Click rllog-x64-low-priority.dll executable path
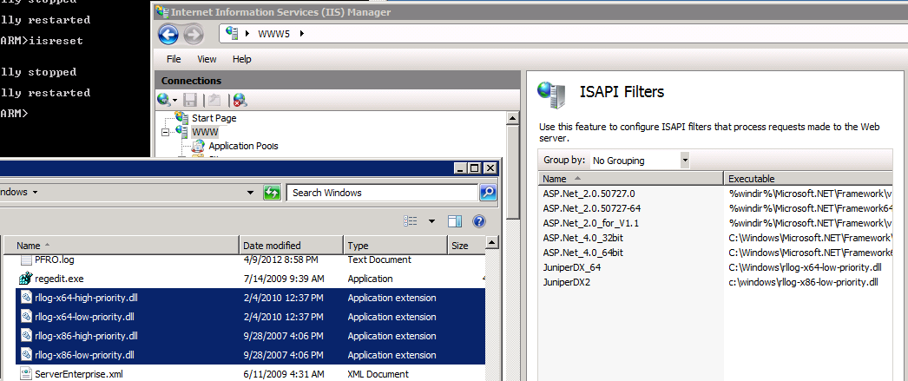 805,267
